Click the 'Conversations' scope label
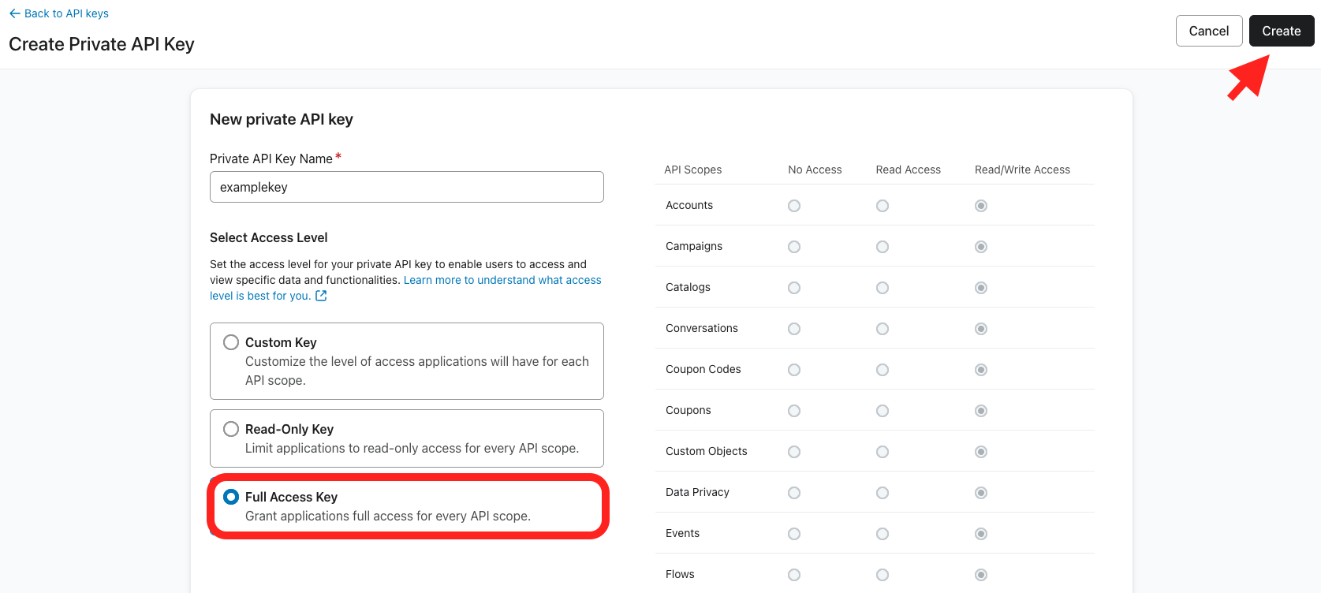Screen dimensions: 1321x593 coord(702,328)
